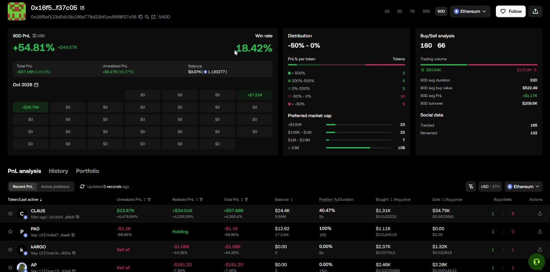Sort the Sold column

[444, 200]
